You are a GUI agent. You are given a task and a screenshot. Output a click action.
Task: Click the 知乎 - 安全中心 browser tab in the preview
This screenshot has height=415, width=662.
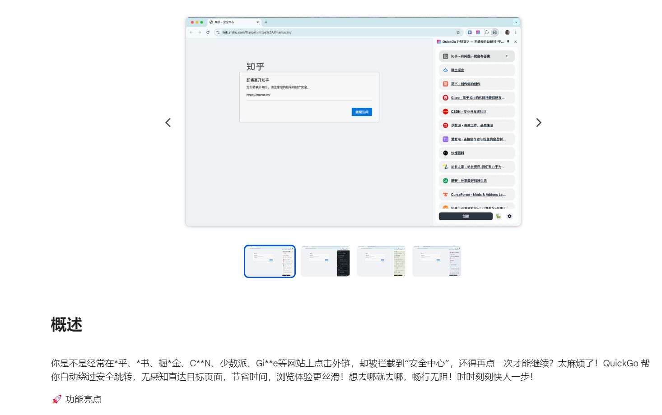coord(234,22)
